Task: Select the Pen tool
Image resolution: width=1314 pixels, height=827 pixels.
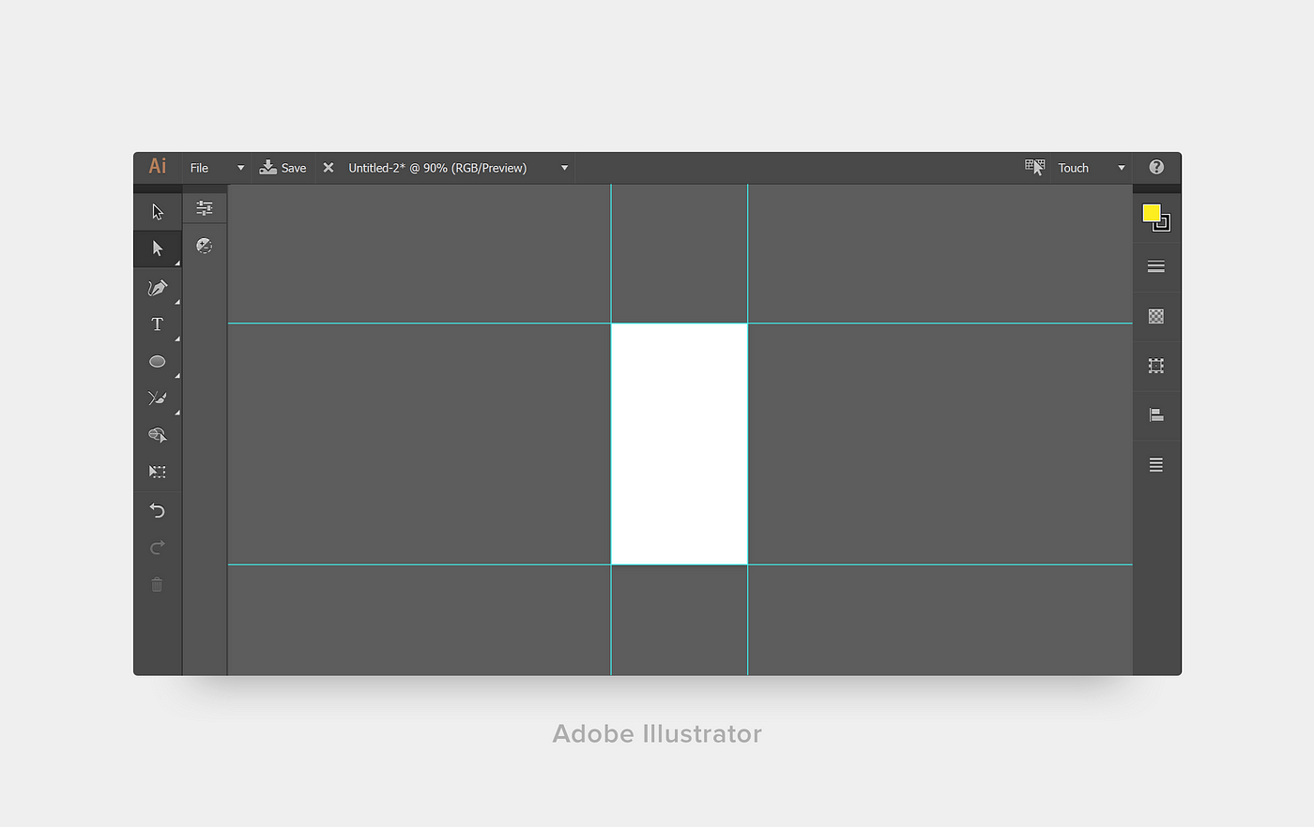Action: tap(157, 287)
